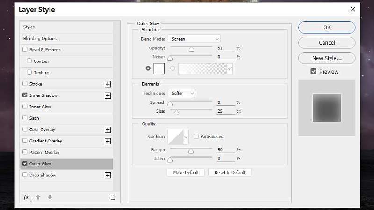The height and width of the screenshot is (210, 374).
Task: Open the Contour picker dropdown arrow
Action: 186,137
